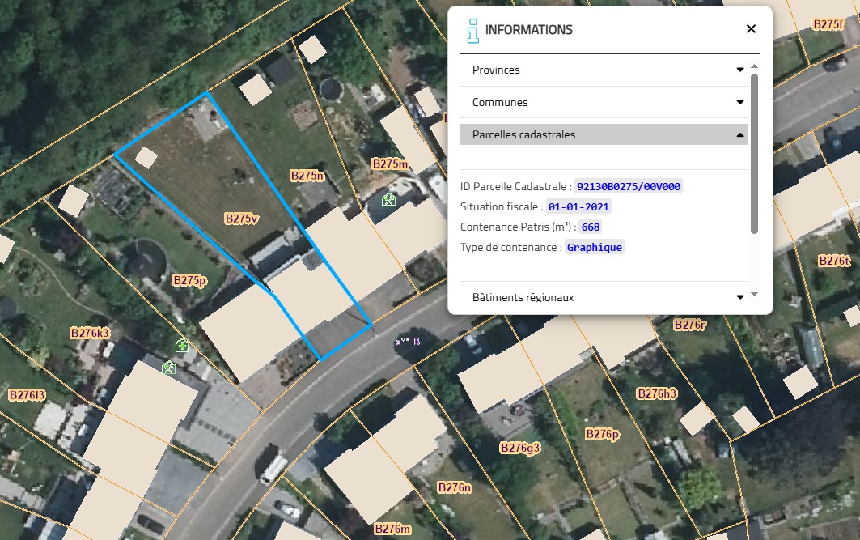Image resolution: width=860 pixels, height=540 pixels.
Task: Click the B276g3 parcel label
Action: 520,448
